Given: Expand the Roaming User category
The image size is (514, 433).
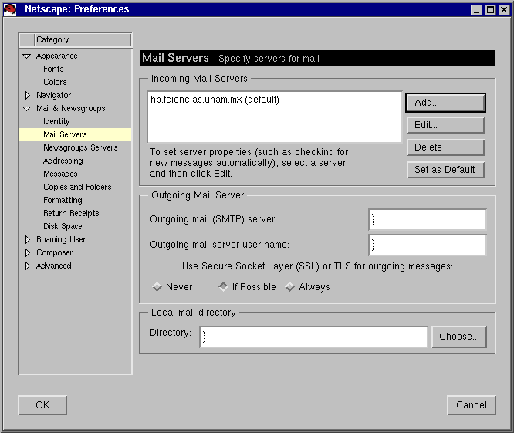Looking at the screenshot, I should (27, 240).
